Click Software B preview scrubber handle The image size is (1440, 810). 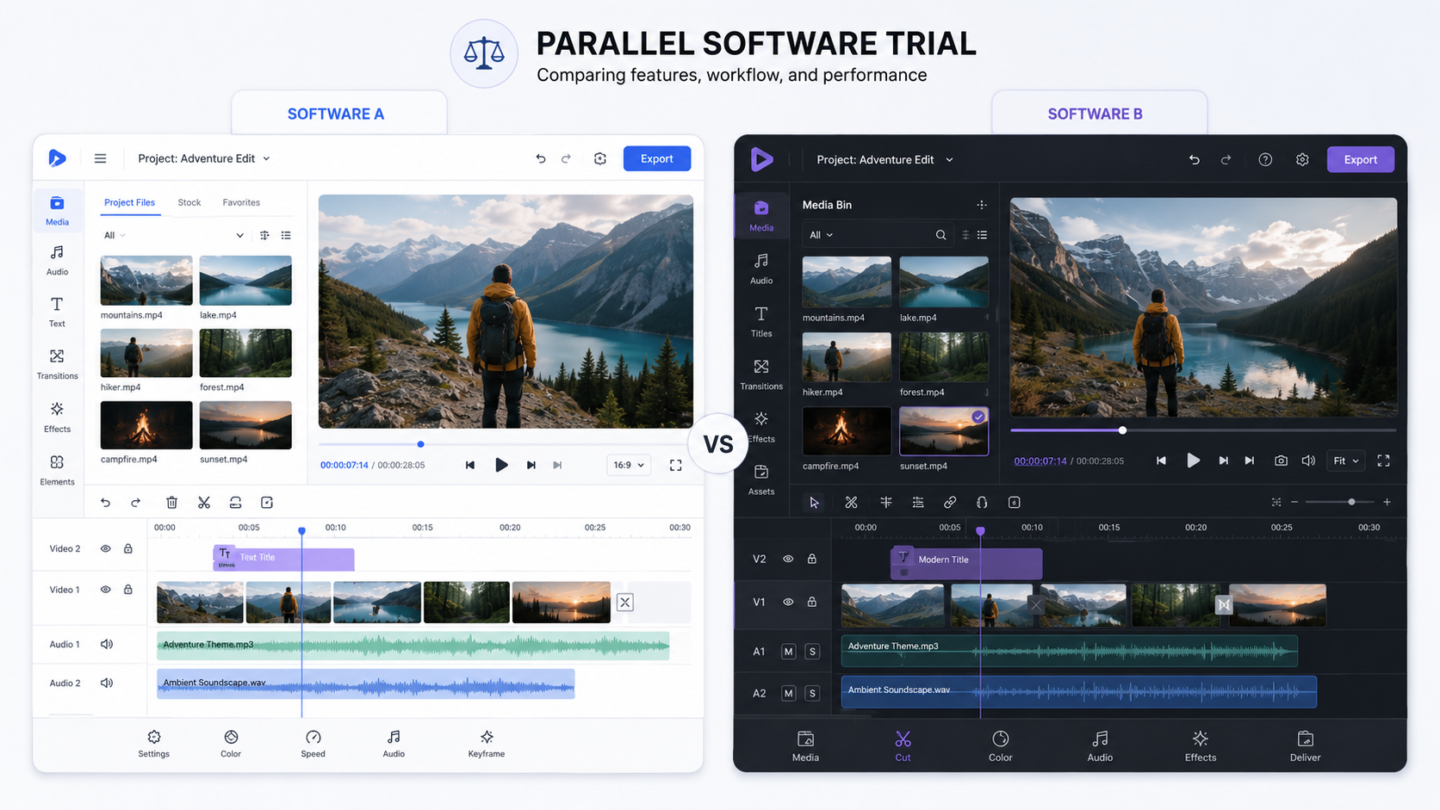(1122, 430)
